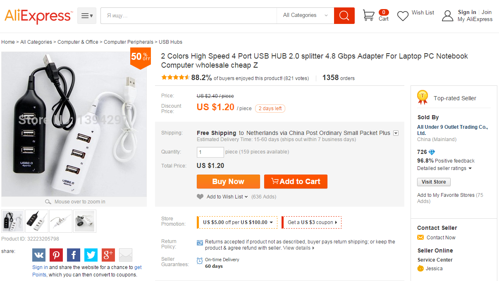Click the orange search magnifier button

tap(344, 16)
